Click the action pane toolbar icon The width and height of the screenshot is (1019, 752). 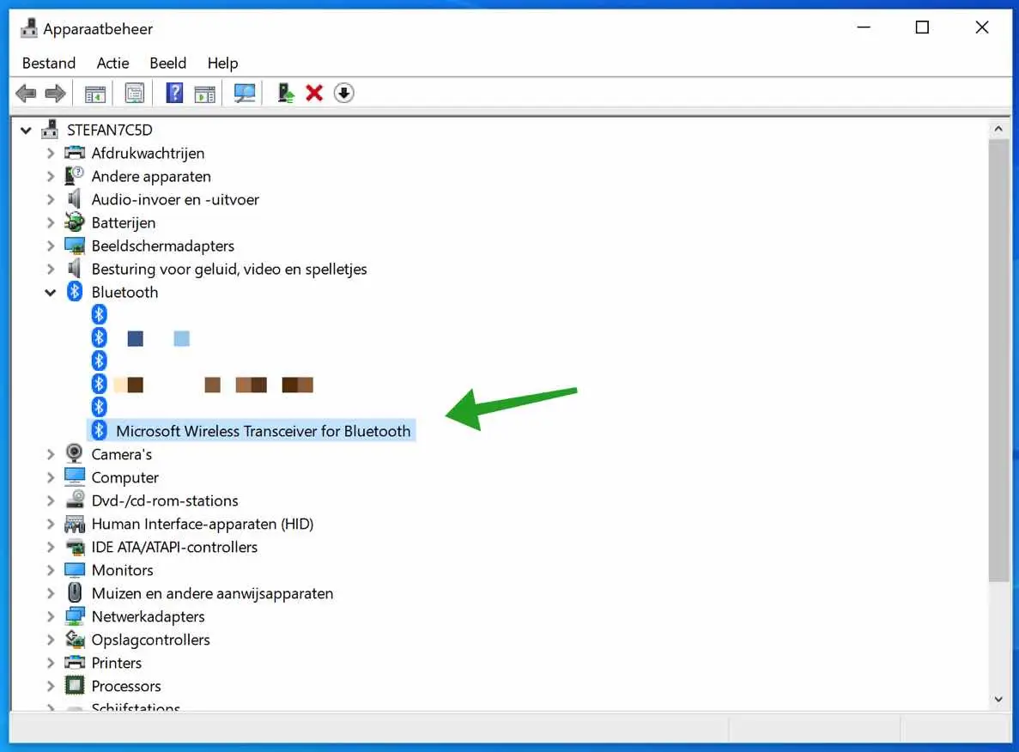tap(204, 94)
